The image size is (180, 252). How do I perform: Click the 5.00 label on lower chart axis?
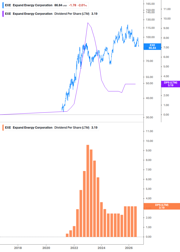[x=149, y=189]
